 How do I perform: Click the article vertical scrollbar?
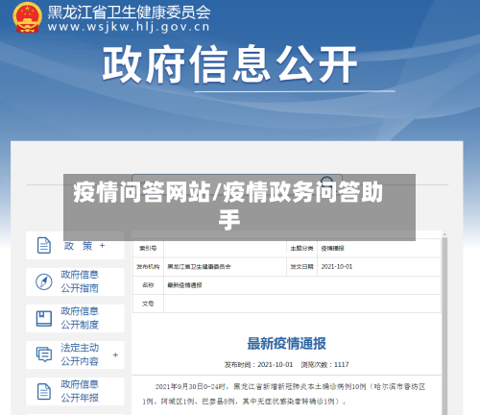pos(444,324)
